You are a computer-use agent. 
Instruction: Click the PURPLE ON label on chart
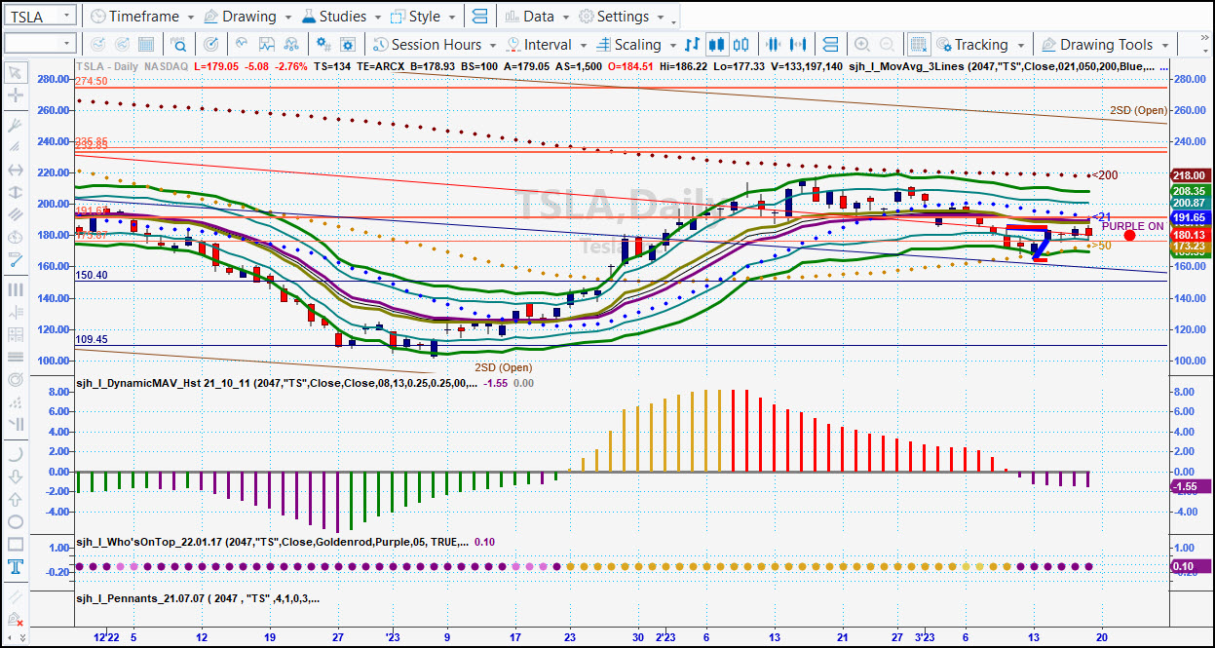coord(1132,226)
